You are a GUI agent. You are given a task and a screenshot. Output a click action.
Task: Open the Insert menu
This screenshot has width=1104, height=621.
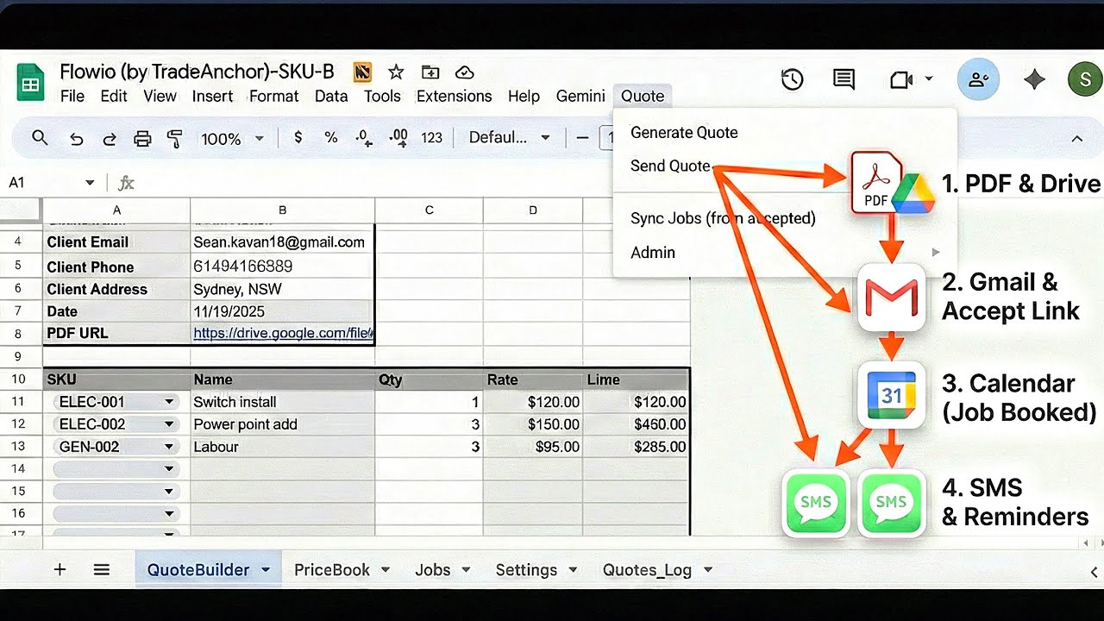(212, 96)
